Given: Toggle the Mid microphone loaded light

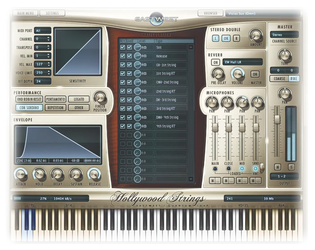Looking at the screenshot, I should coord(242,168).
